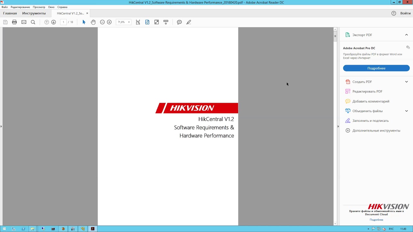The image size is (413, 232).
Task: Enter full screen mode icon
Action: 156,22
